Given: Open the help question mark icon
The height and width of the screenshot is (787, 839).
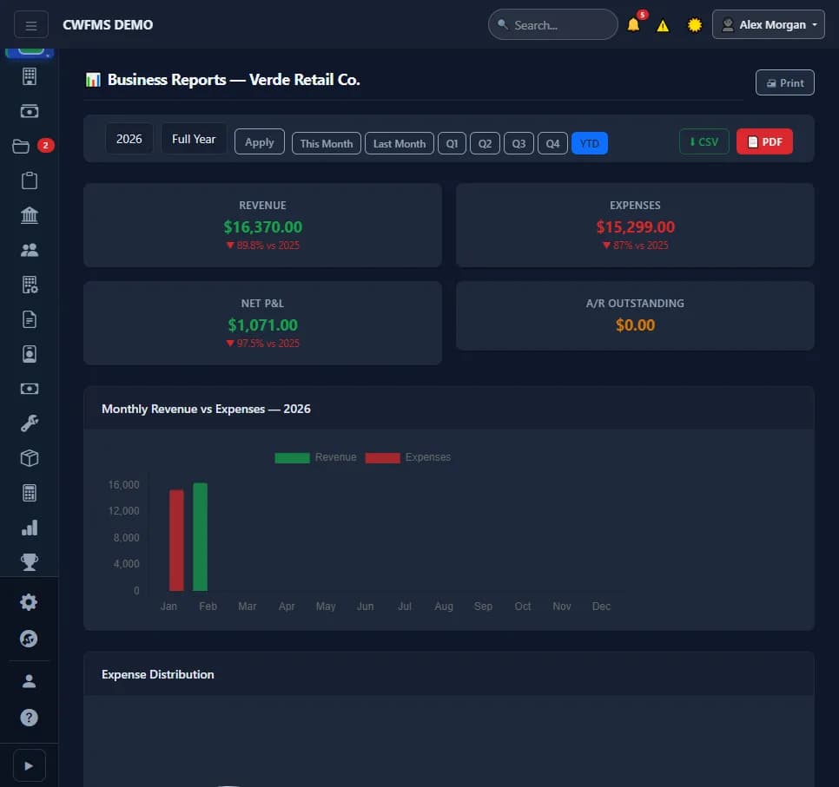Looking at the screenshot, I should point(29,718).
